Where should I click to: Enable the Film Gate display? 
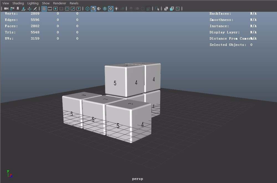point(50,9)
